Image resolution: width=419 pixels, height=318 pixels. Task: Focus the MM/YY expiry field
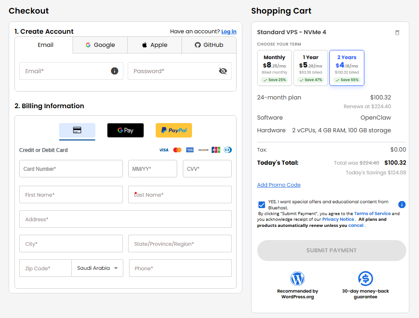(x=153, y=169)
